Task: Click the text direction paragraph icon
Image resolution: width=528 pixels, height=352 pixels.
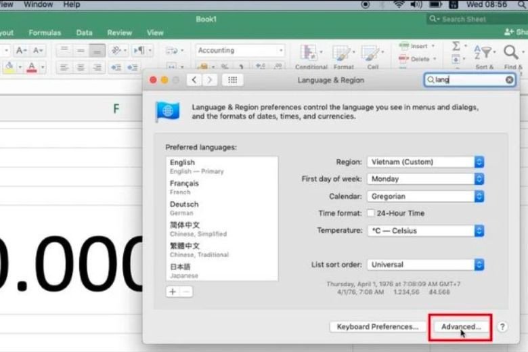Action: pyautogui.click(x=139, y=51)
